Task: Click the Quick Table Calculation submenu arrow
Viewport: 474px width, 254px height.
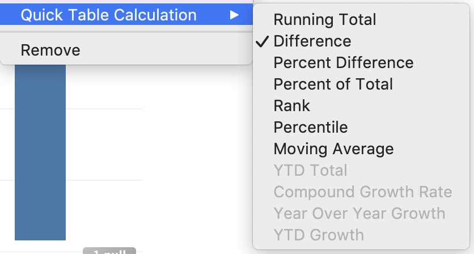Action: pyautogui.click(x=234, y=15)
